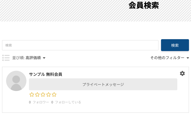
Task: Click the first rating star
Action: [32, 95]
